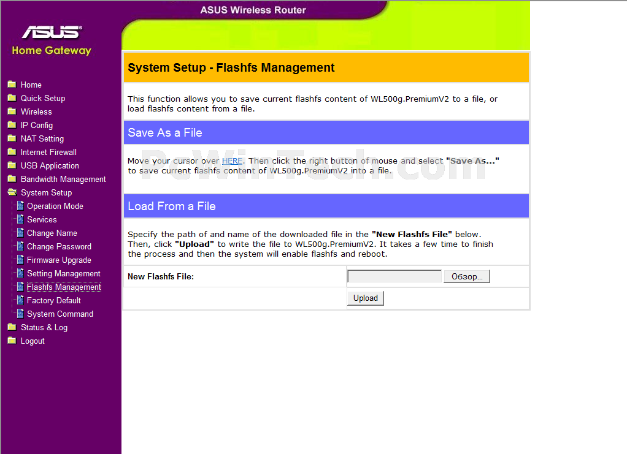The height and width of the screenshot is (454, 627).
Task: Expand the Status & Log section
Action: tap(44, 327)
